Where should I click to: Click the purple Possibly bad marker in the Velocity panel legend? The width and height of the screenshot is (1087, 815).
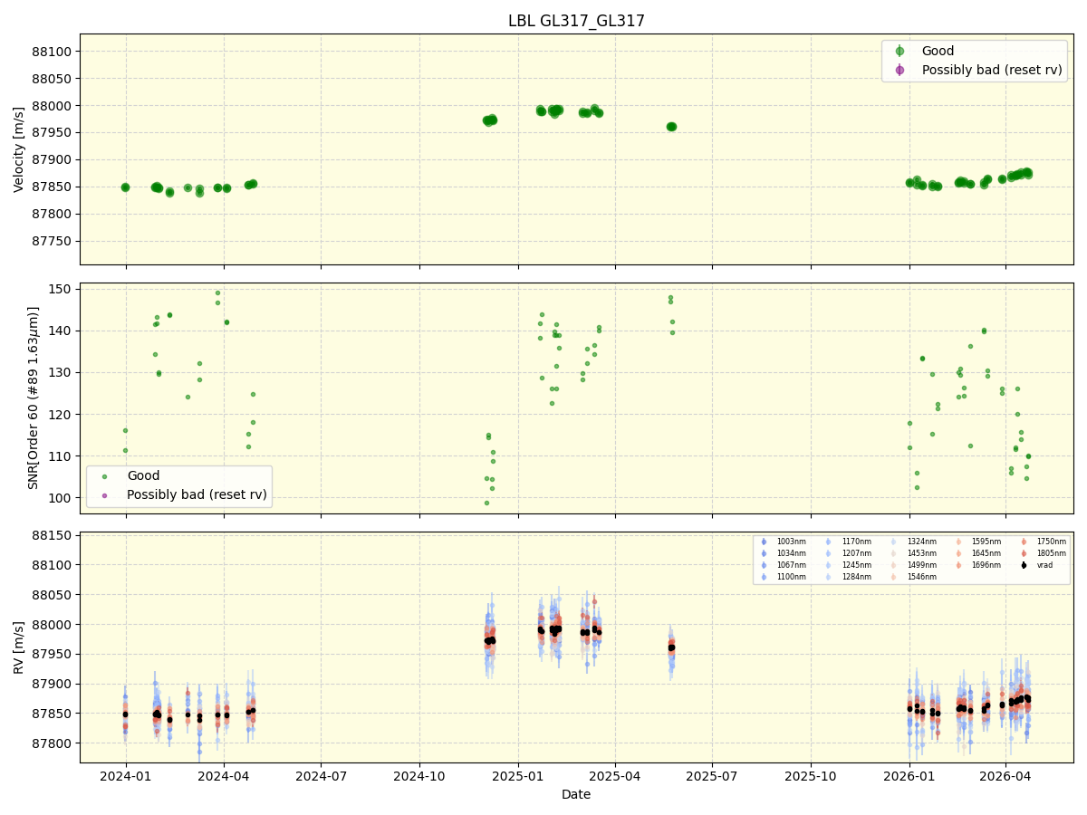(899, 70)
